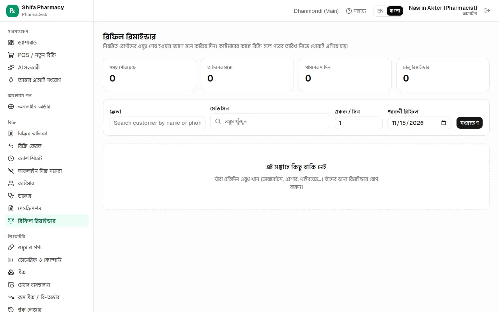Click the একক / দিন quantity field
499x312 pixels.
point(359,123)
